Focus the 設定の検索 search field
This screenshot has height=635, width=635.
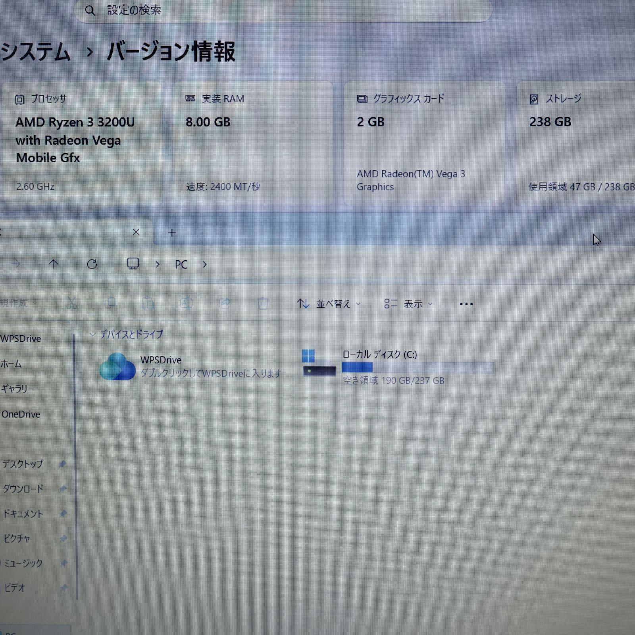[283, 10]
